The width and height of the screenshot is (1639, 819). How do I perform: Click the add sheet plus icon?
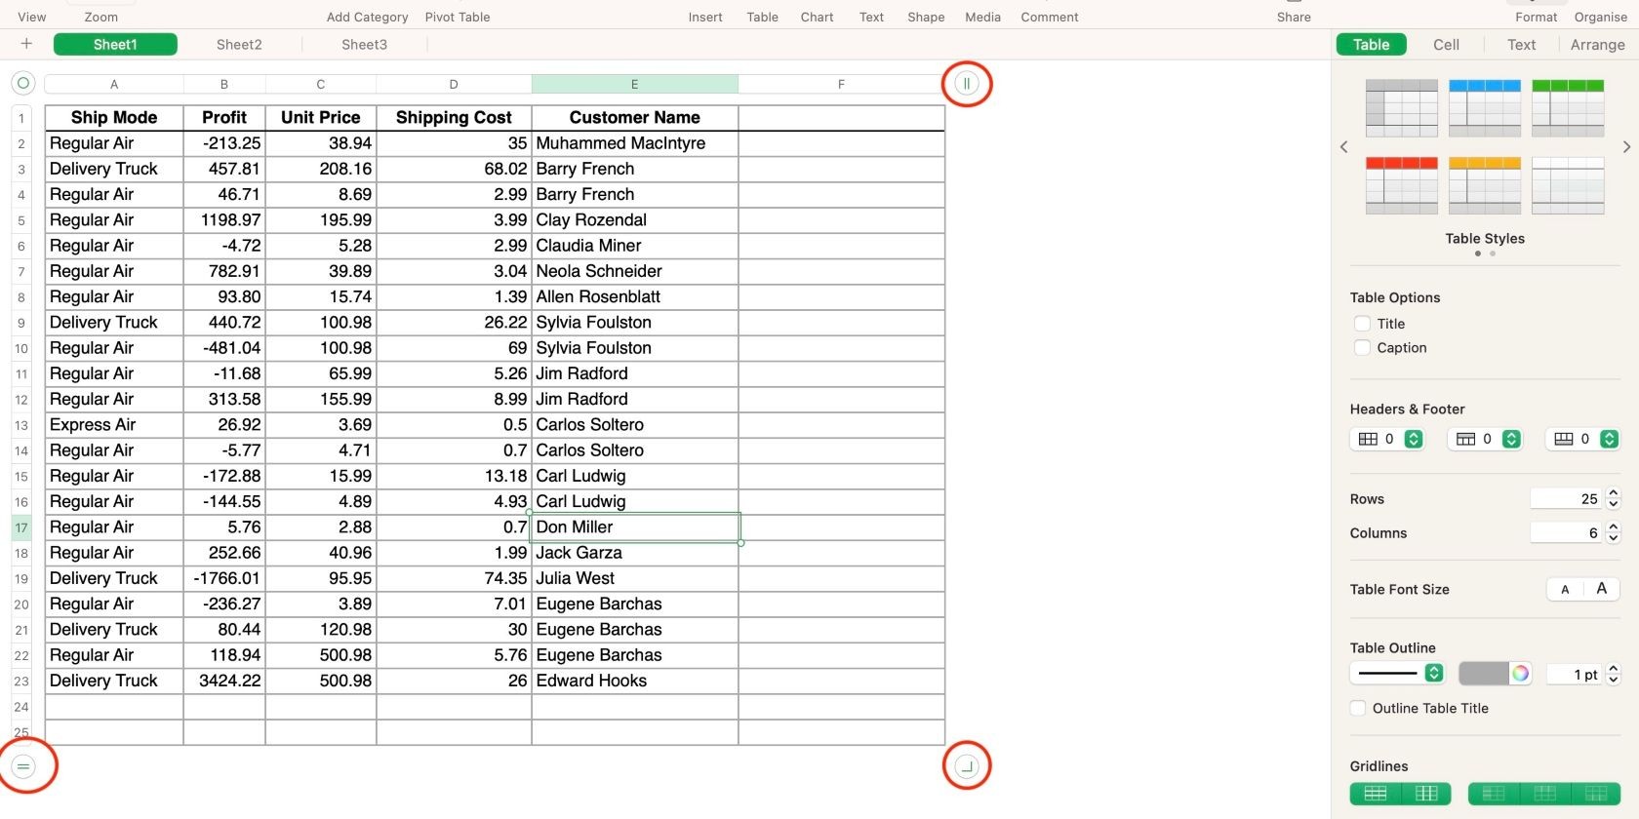click(26, 44)
